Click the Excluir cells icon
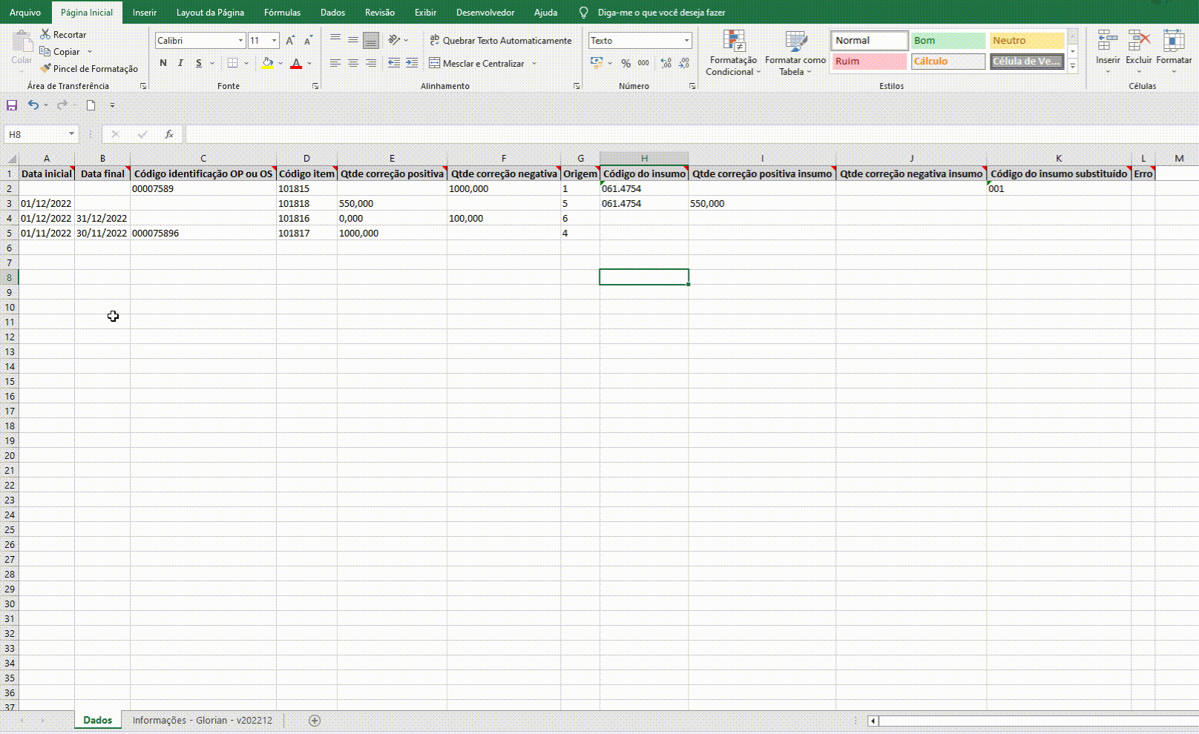Viewport: 1199px width, 734px height. point(1138,50)
